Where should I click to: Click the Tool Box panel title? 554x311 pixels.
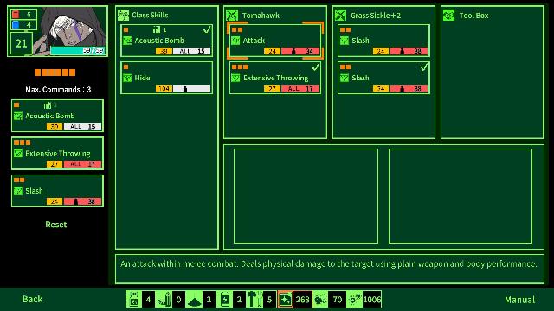[473, 16]
